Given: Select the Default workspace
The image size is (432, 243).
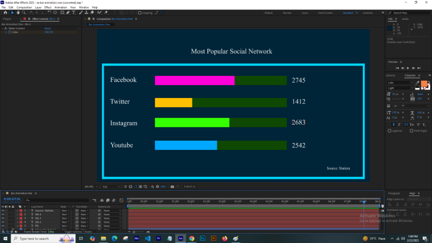Looking at the screenshot, I should pyautogui.click(x=268, y=13).
